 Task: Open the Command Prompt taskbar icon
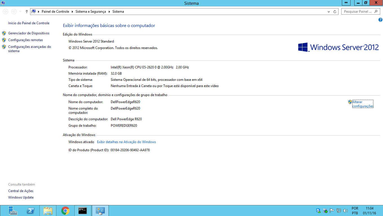[83, 211]
